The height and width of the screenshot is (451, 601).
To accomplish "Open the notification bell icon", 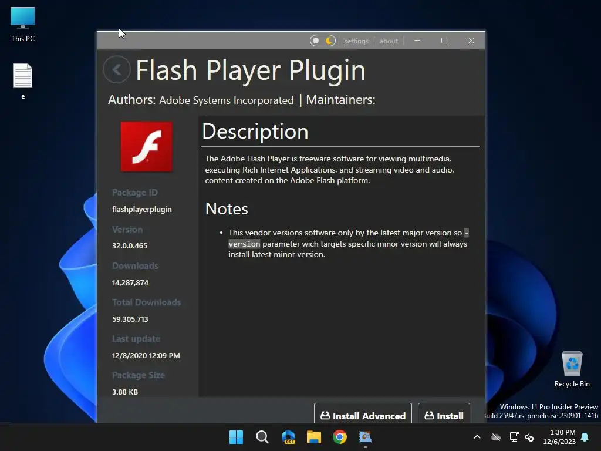I will (585, 437).
